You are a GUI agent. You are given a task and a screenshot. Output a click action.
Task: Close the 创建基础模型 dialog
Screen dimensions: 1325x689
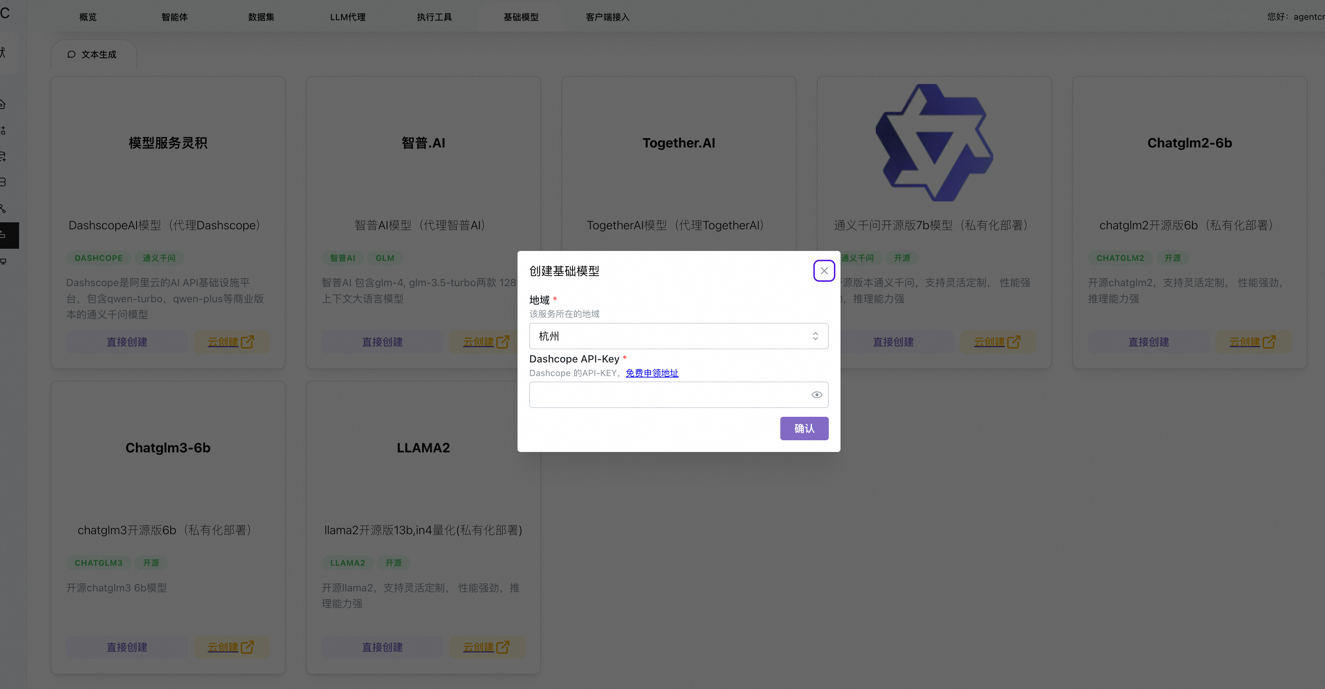point(823,270)
